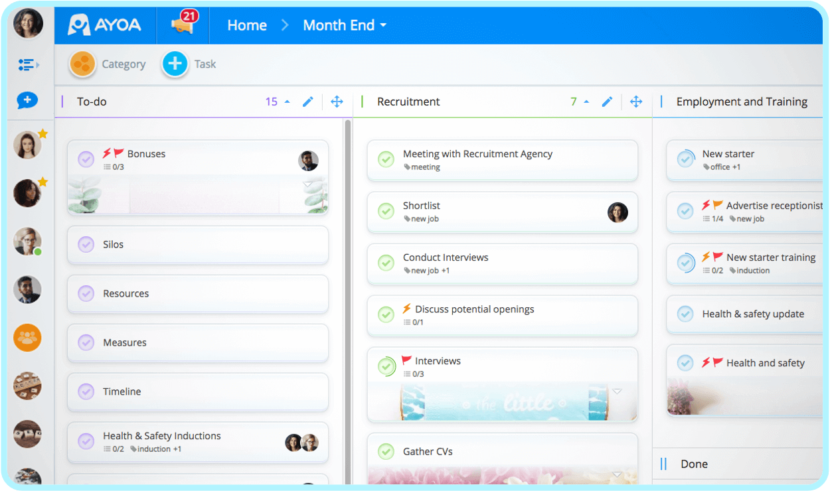Click the Task button label

tap(205, 64)
